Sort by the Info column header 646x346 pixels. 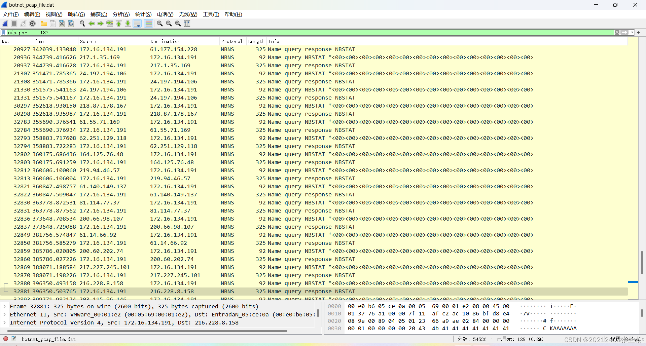point(447,41)
